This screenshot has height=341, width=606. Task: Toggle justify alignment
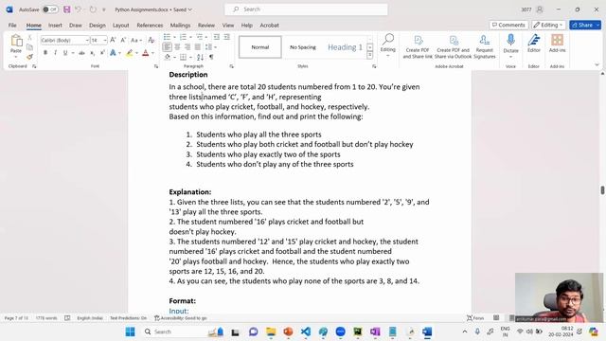(198, 47)
